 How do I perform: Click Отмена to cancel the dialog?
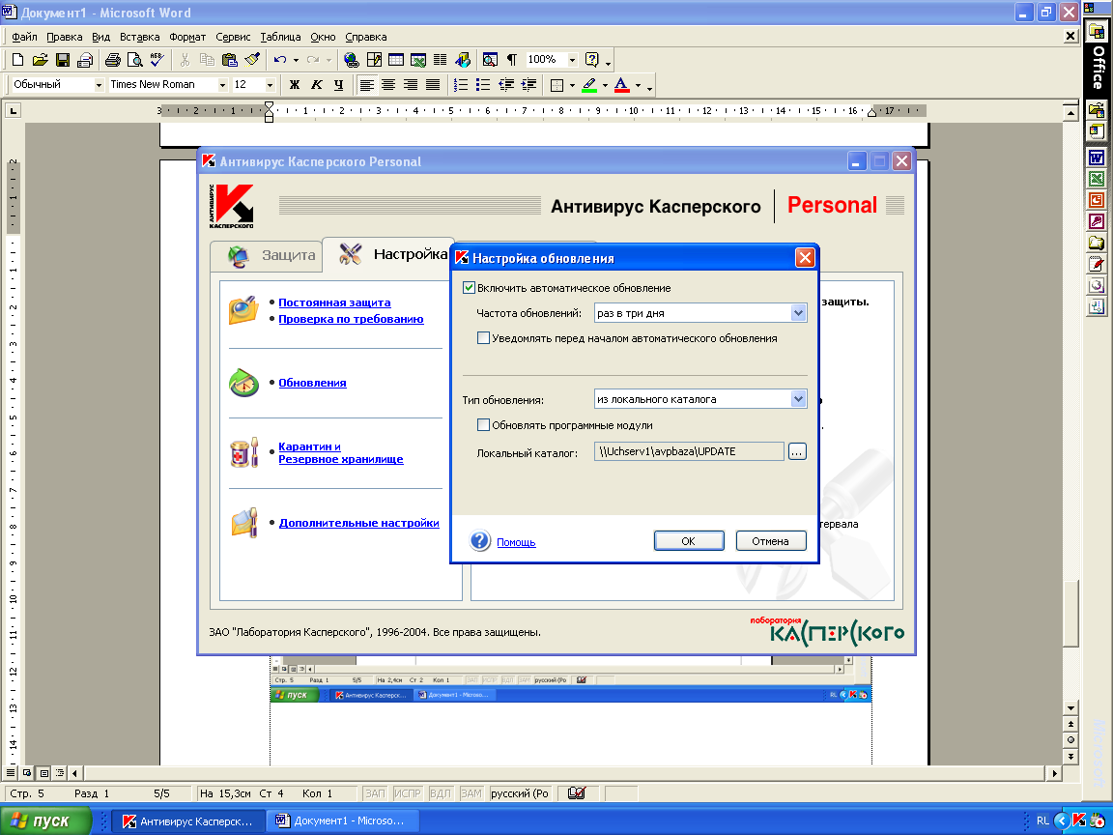pos(771,540)
